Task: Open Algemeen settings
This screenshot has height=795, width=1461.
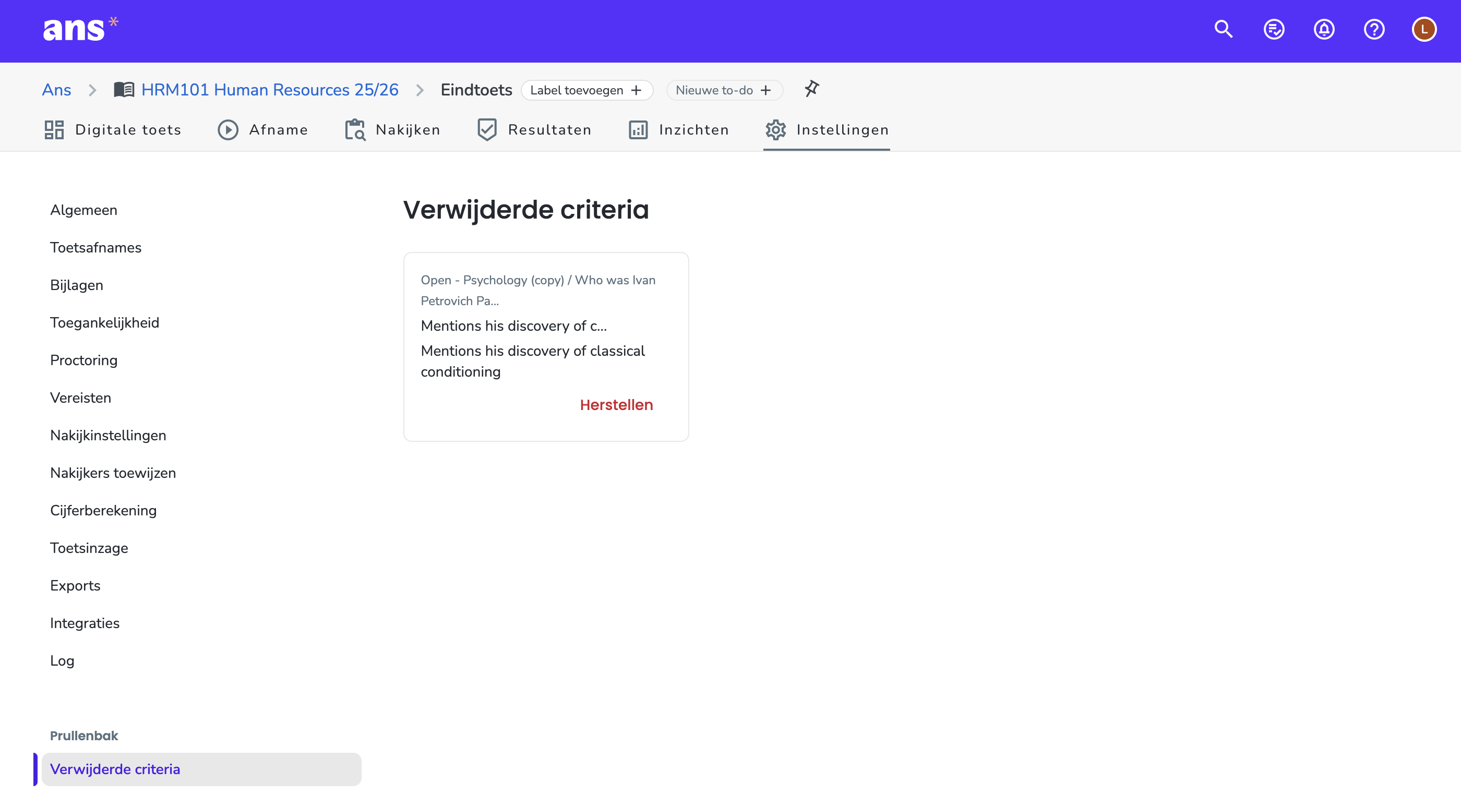Action: coord(83,210)
